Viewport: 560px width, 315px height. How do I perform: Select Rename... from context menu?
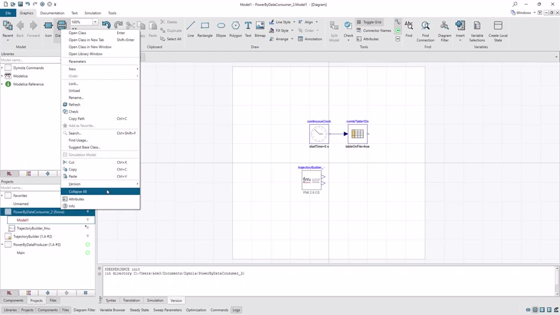point(100,97)
